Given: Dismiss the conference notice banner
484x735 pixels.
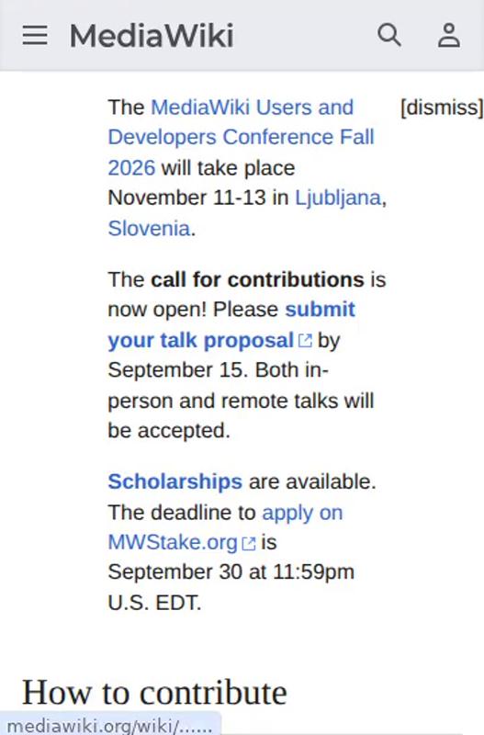Looking at the screenshot, I should [442, 107].
